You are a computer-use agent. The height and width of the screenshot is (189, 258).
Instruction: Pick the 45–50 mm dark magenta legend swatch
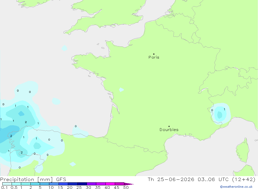[120, 184]
